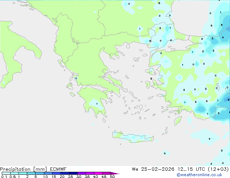
Task: Select the purple swatch between 30 and 35
Action: [x=82, y=173]
